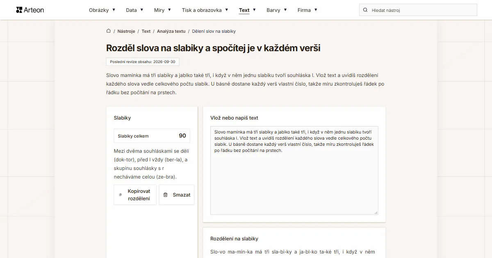Image resolution: width=492 pixels, height=258 pixels.
Task: Expand the Obrázky menu arrow
Action: point(114,10)
